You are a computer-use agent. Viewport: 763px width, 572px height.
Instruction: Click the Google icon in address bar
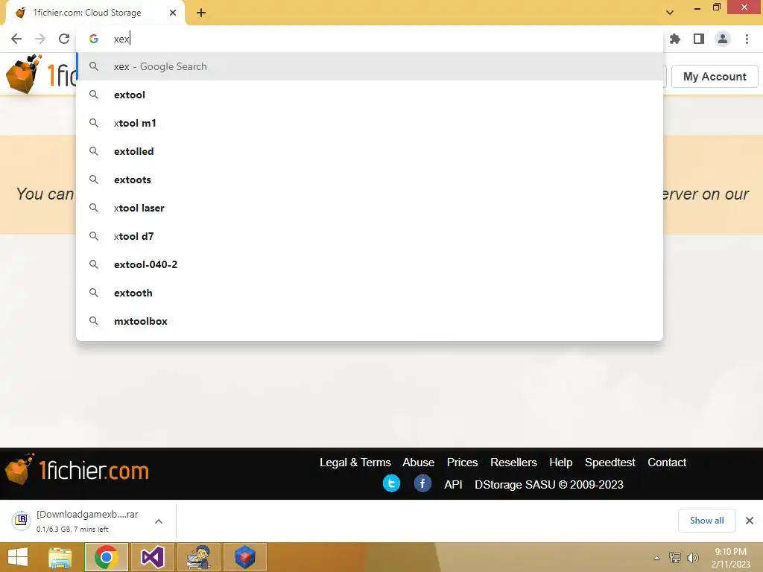pos(94,39)
